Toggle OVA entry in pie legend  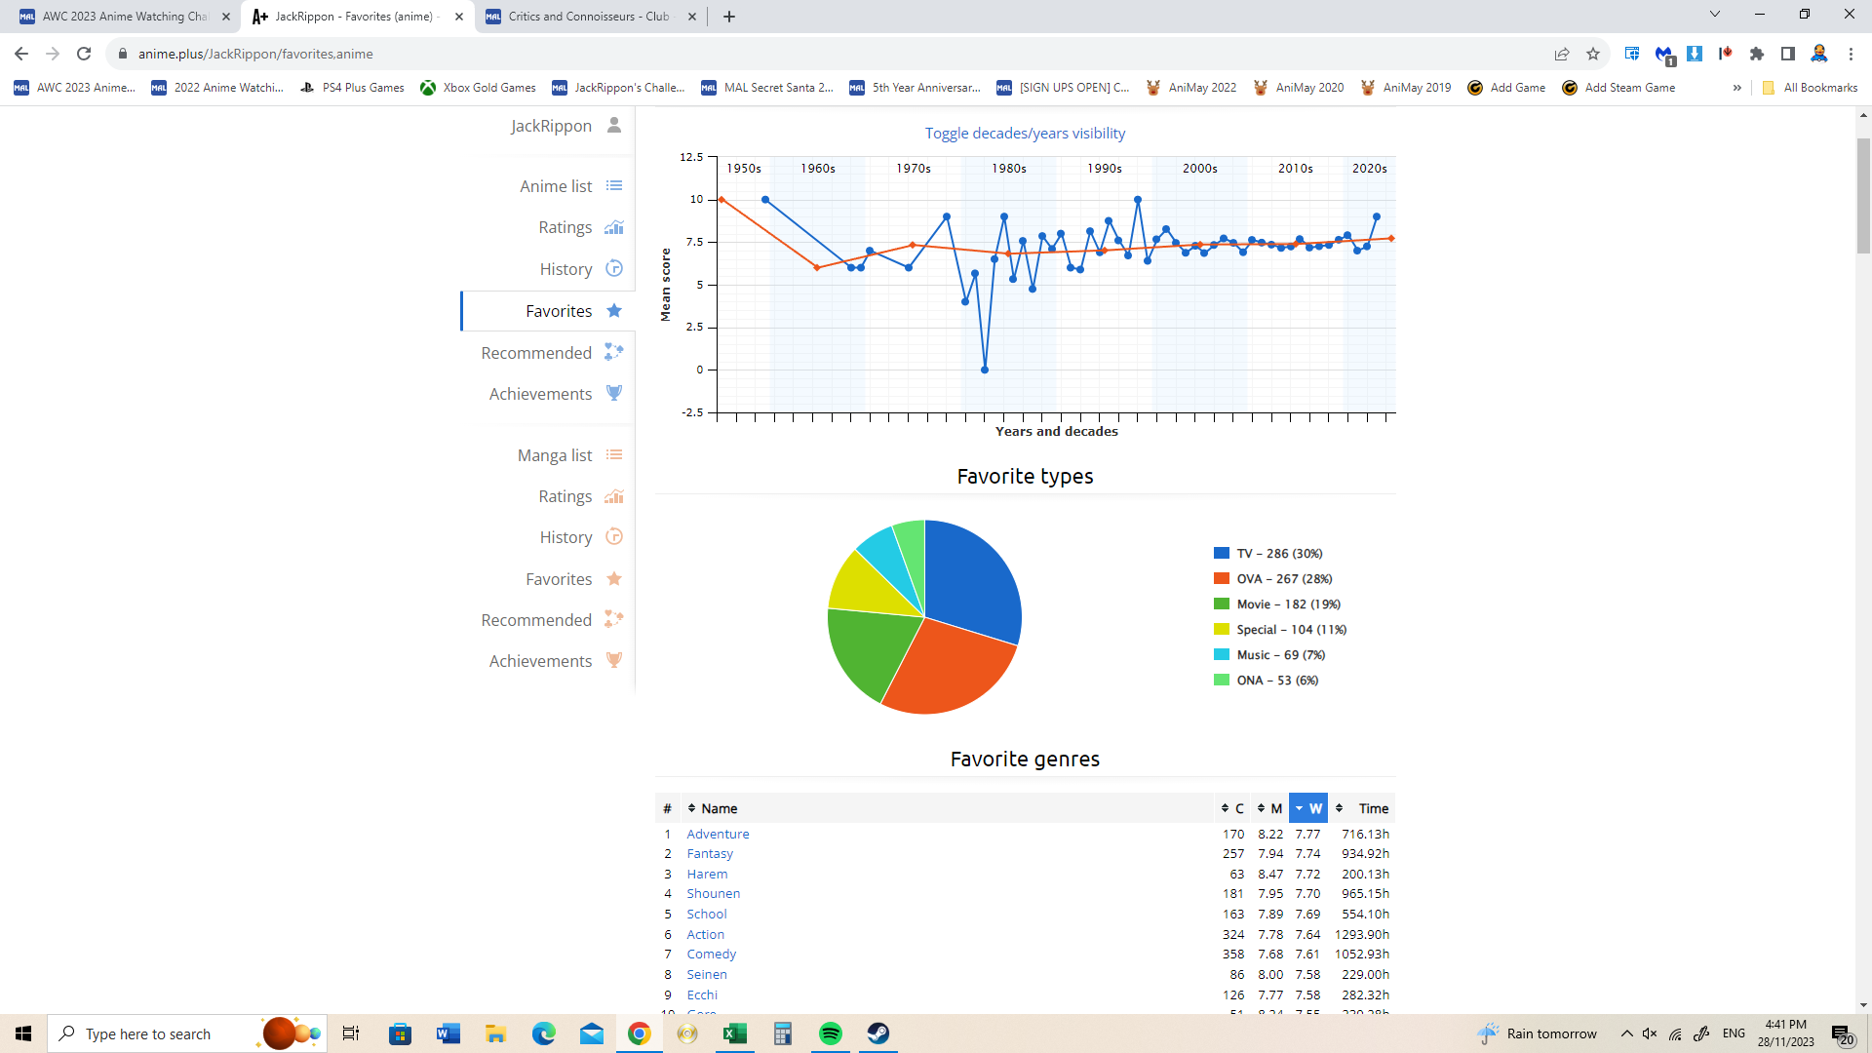pyautogui.click(x=1283, y=578)
